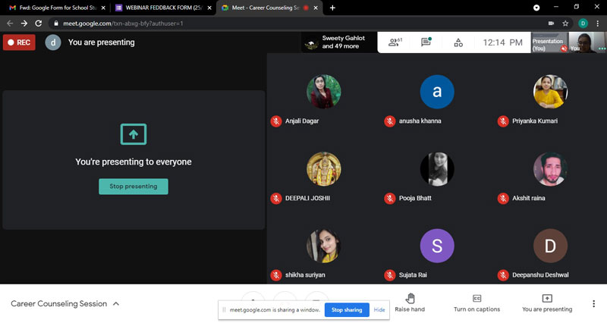
Task: Click the Stop presenting button
Action: [x=134, y=187]
